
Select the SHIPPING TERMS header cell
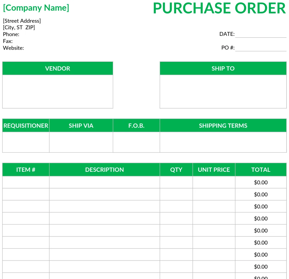pyautogui.click(x=223, y=126)
